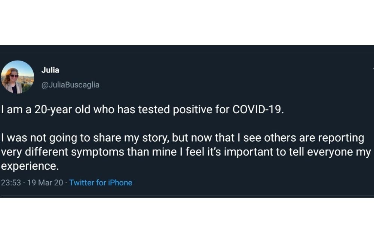This screenshot has width=374, height=243.
Task: Click the Twitter for iPhone source link
Action: 101,183
